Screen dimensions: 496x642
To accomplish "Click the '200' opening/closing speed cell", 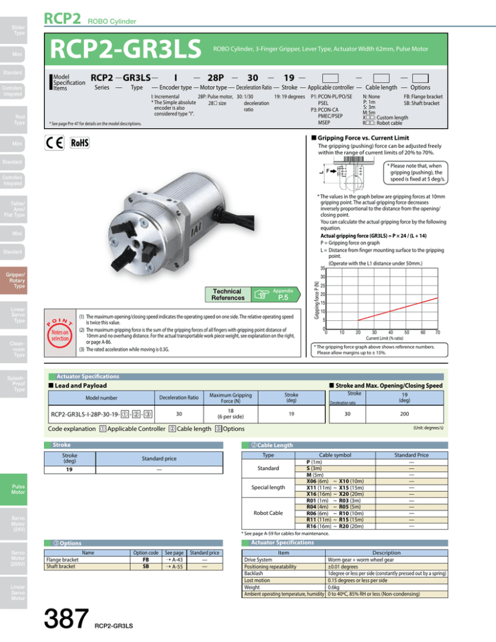I will pos(404,414).
